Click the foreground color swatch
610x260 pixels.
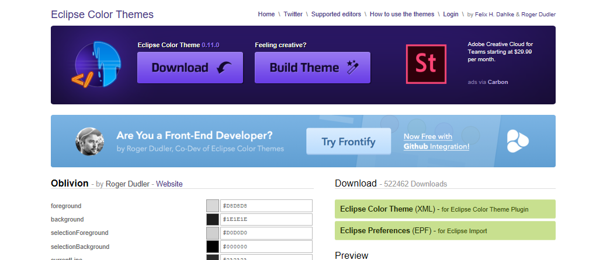[213, 206]
